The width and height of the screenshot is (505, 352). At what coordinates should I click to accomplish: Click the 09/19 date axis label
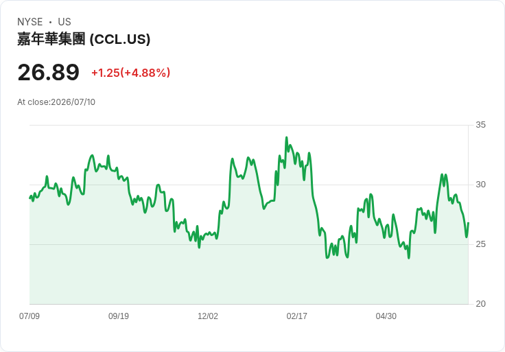[119, 316]
